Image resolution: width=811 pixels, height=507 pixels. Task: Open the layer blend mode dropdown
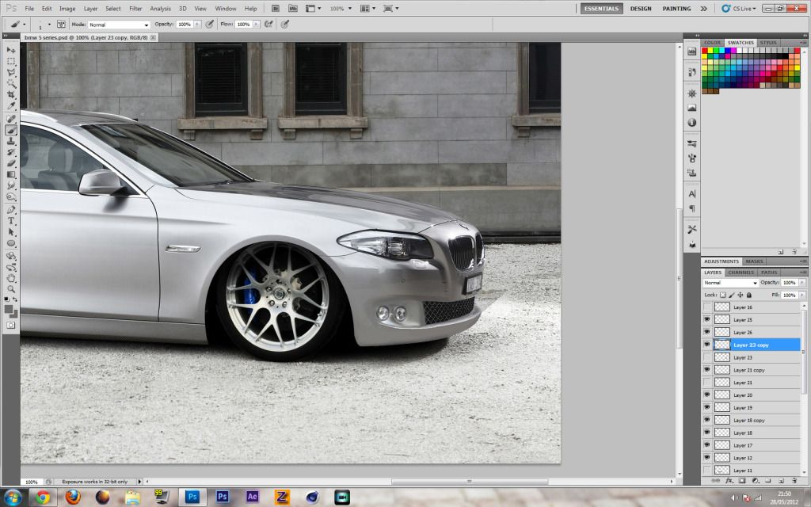(x=730, y=283)
